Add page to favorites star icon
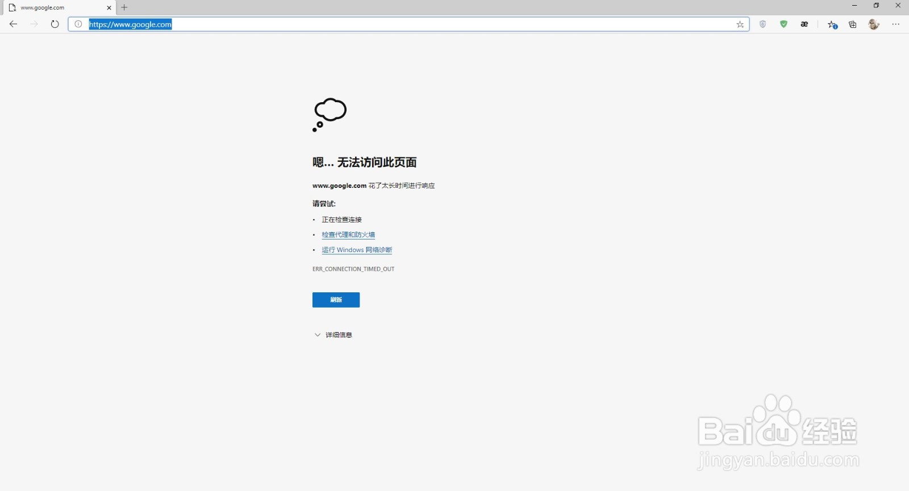The image size is (909, 491). point(740,24)
